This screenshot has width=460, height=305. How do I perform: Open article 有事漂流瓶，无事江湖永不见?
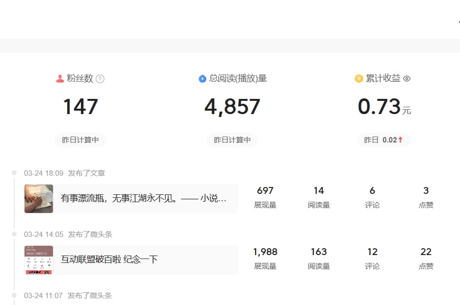[x=142, y=198]
